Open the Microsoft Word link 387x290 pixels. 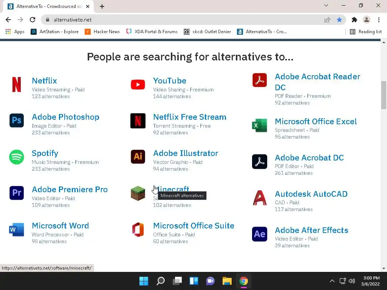coord(60,226)
